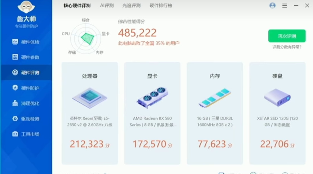
Task: Switch to the 光追评测 tab
Action: click(131, 6)
